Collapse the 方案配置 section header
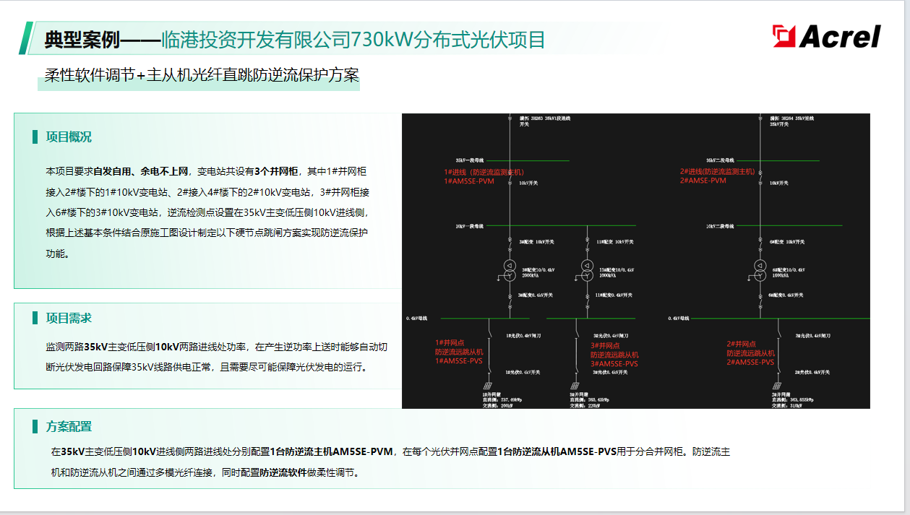910x515 pixels. (69, 426)
